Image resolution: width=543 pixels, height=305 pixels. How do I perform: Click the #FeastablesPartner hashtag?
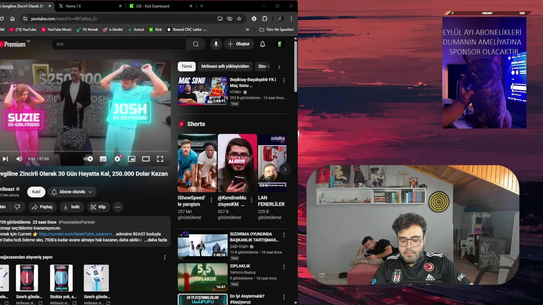click(77, 222)
